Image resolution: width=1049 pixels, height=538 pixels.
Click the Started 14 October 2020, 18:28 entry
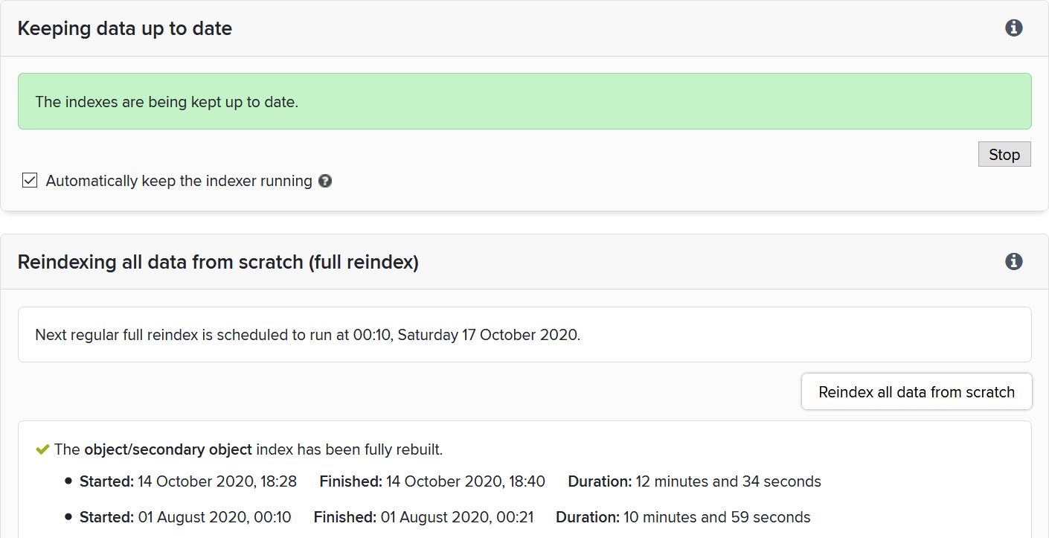(188, 481)
